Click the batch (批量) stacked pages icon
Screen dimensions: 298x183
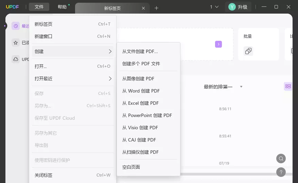(248, 51)
